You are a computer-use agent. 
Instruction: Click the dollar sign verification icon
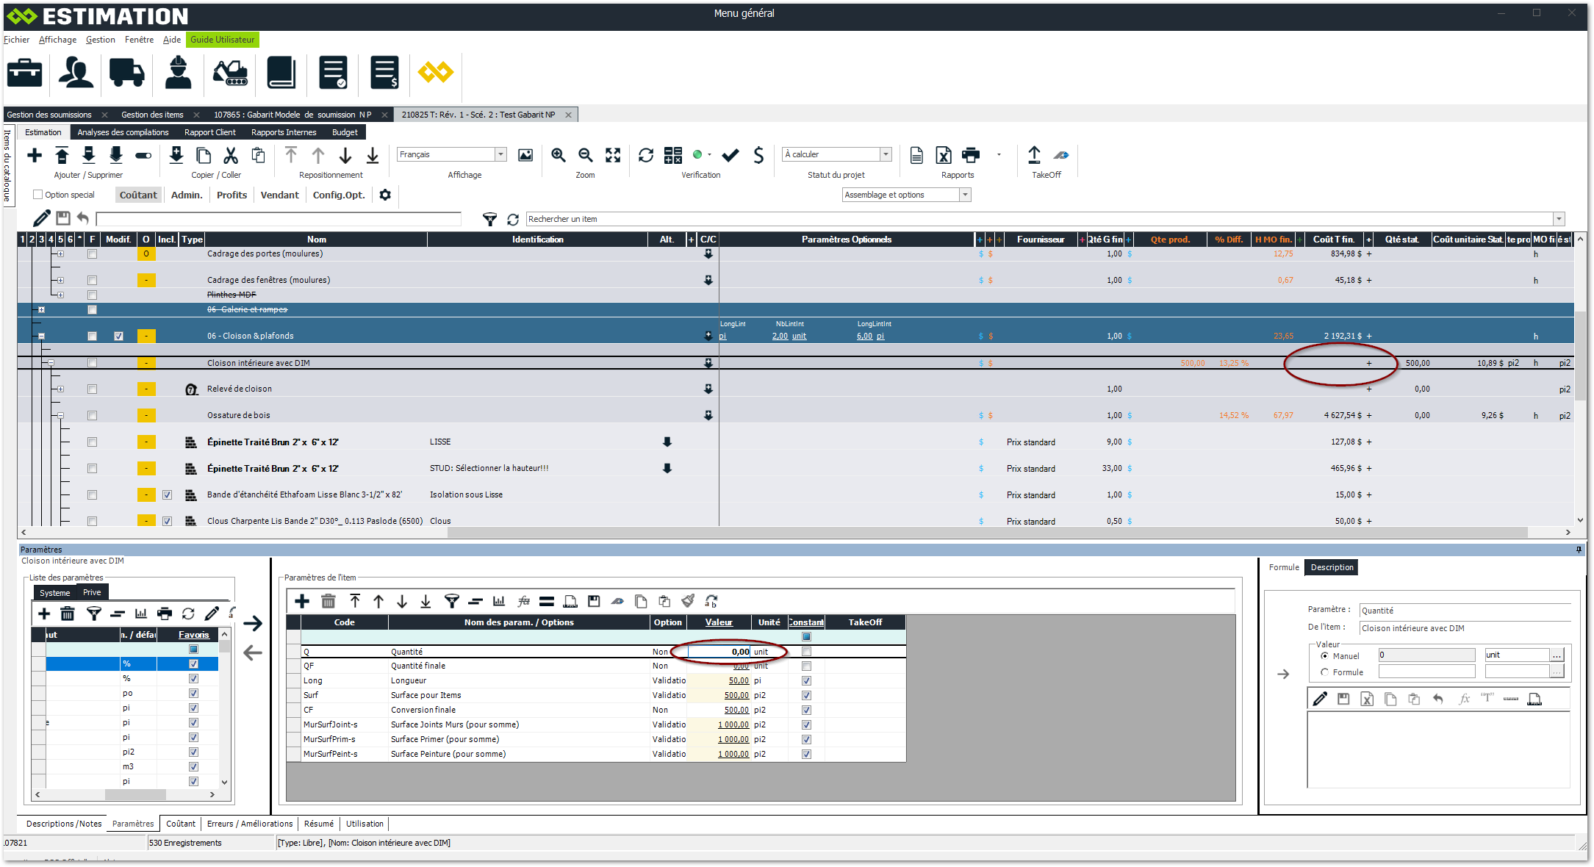(758, 155)
